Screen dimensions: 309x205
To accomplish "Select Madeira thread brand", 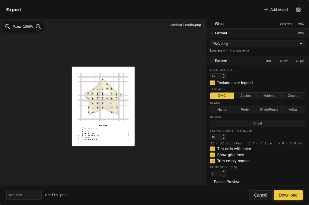I will (269, 96).
